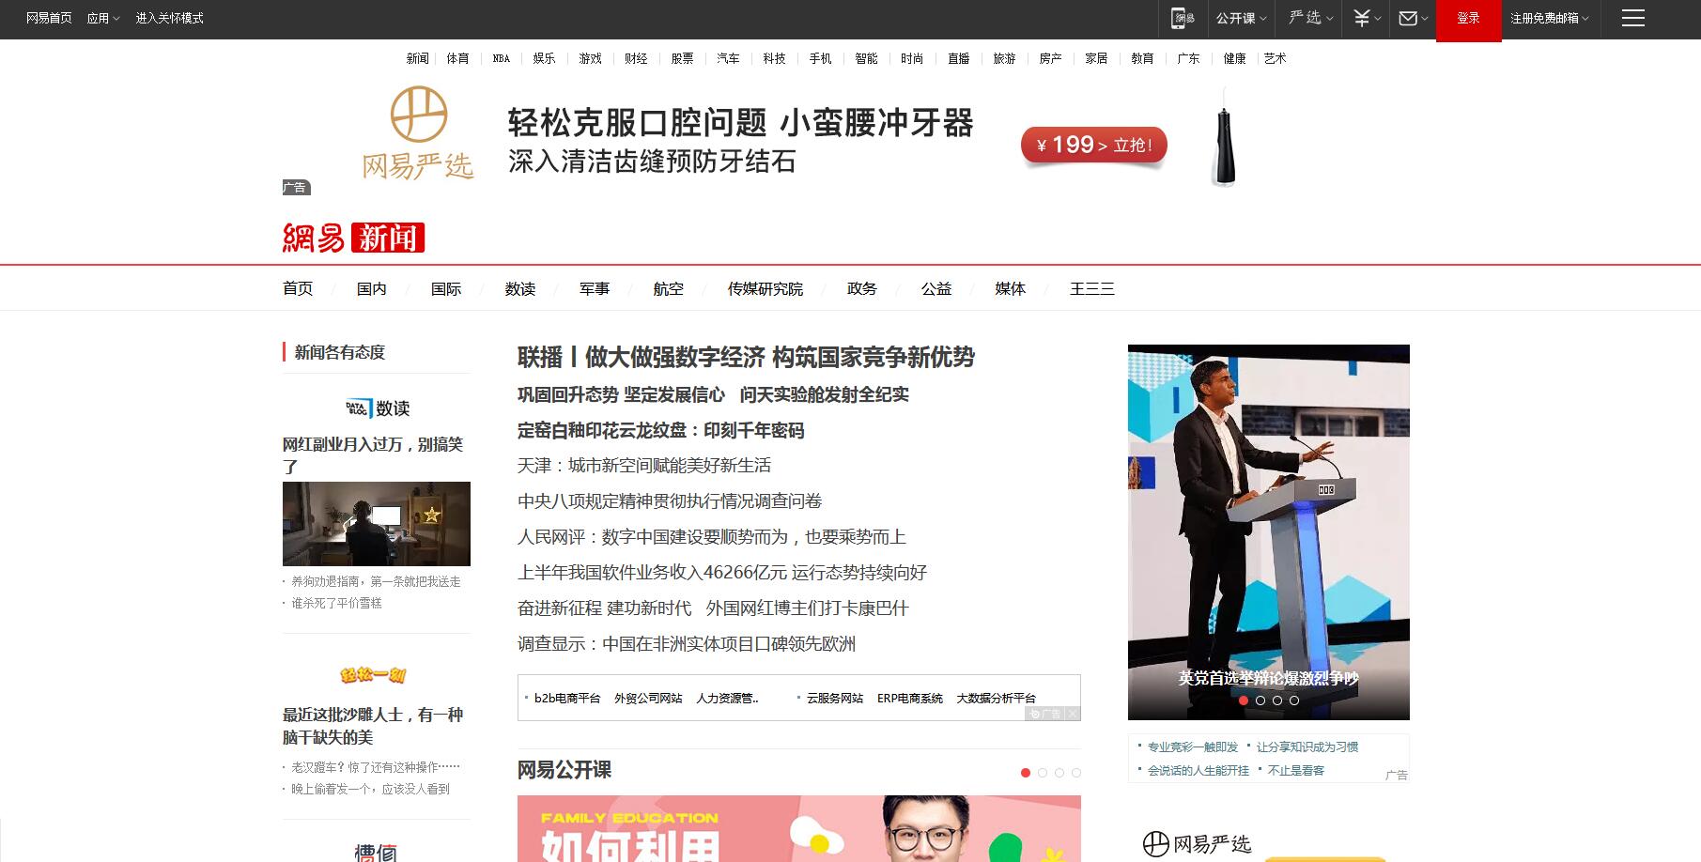Screen dimensions: 1701x862
Task: Go to 体育 channel in top navigation
Action: pos(457,58)
